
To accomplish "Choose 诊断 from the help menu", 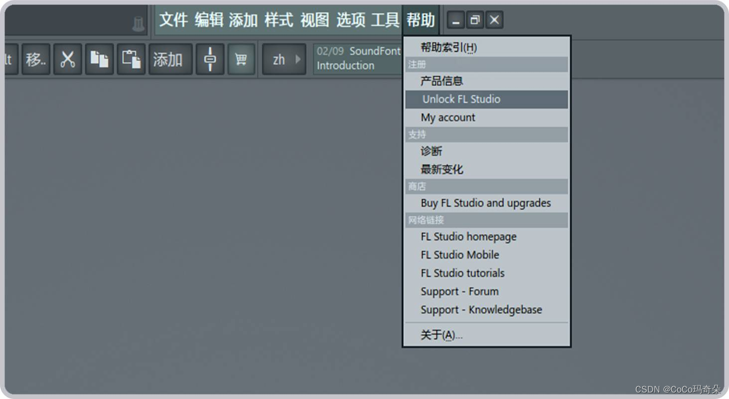I will [486, 151].
